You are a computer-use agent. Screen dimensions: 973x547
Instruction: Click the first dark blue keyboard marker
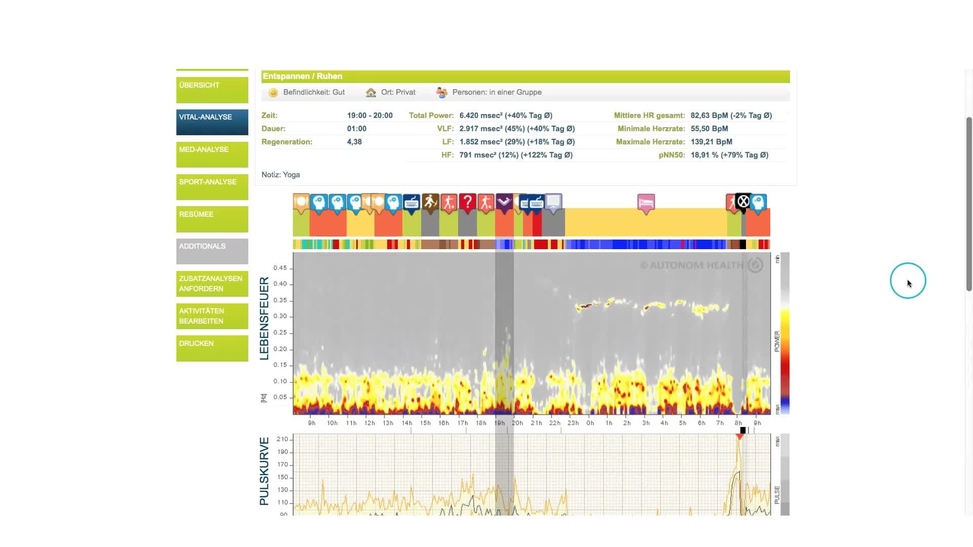pyautogui.click(x=411, y=203)
